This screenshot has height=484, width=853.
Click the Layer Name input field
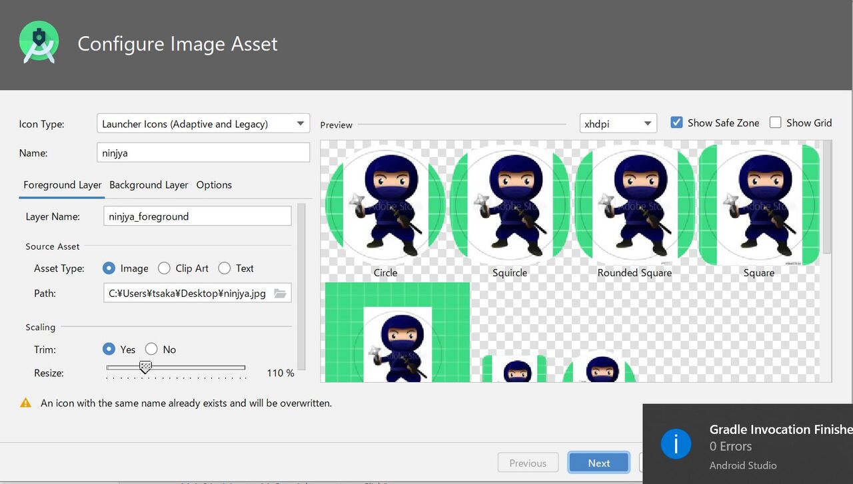[x=197, y=216]
